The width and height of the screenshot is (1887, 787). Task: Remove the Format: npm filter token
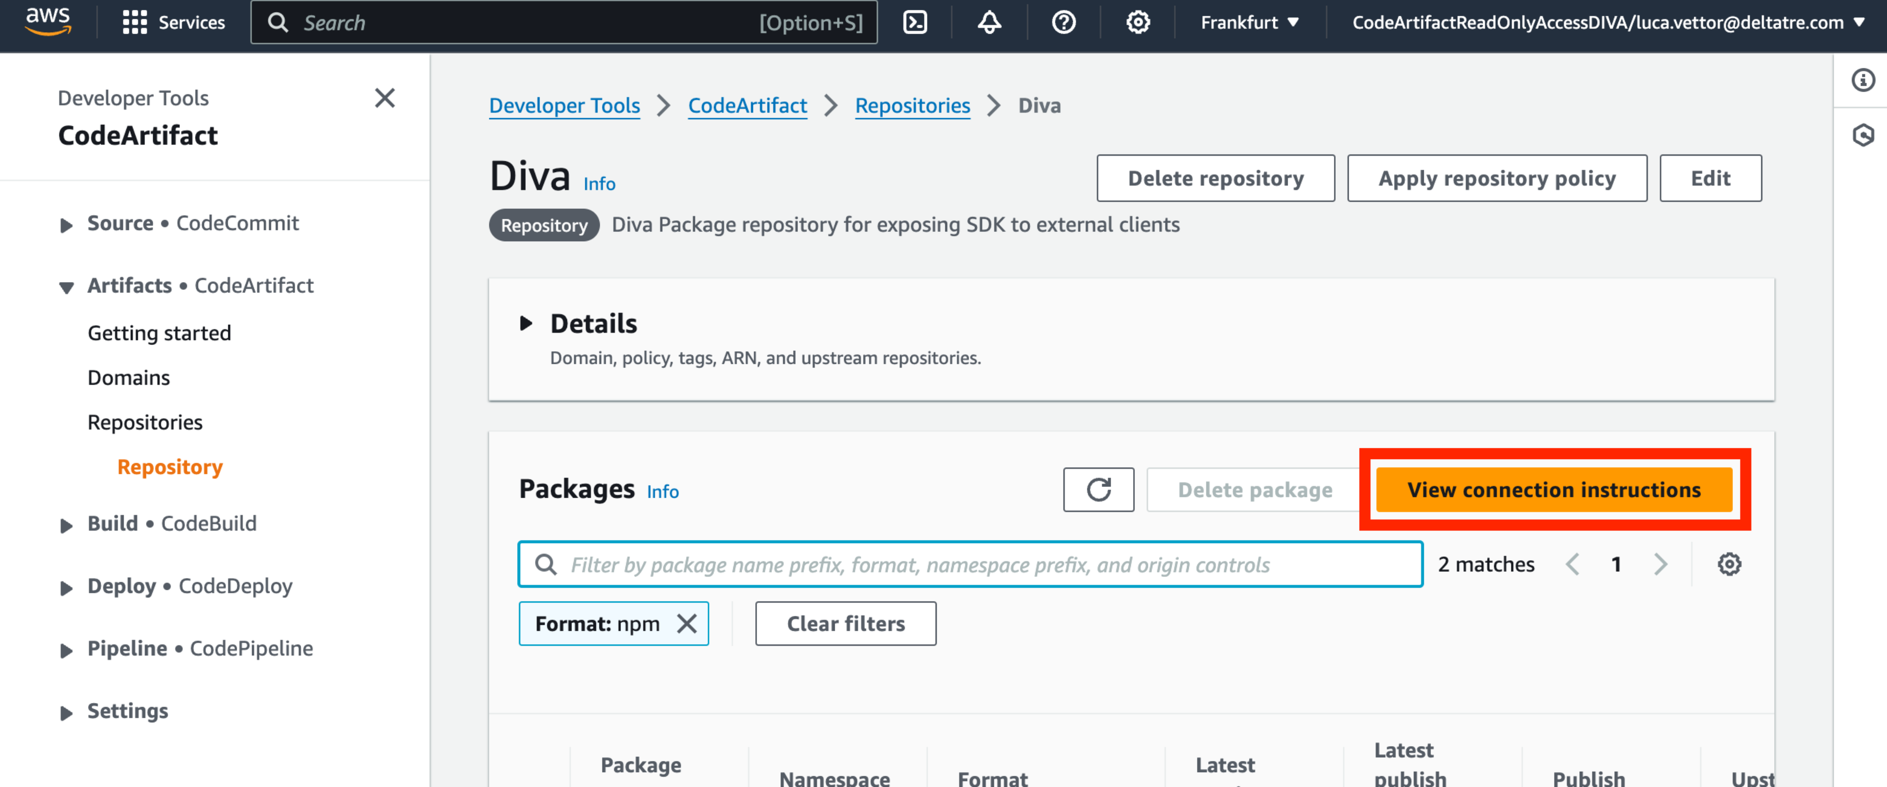point(687,624)
